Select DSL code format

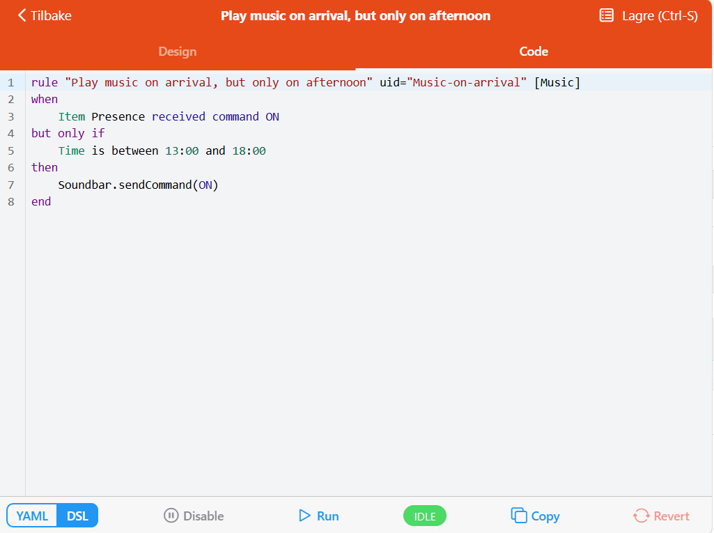pyautogui.click(x=77, y=516)
